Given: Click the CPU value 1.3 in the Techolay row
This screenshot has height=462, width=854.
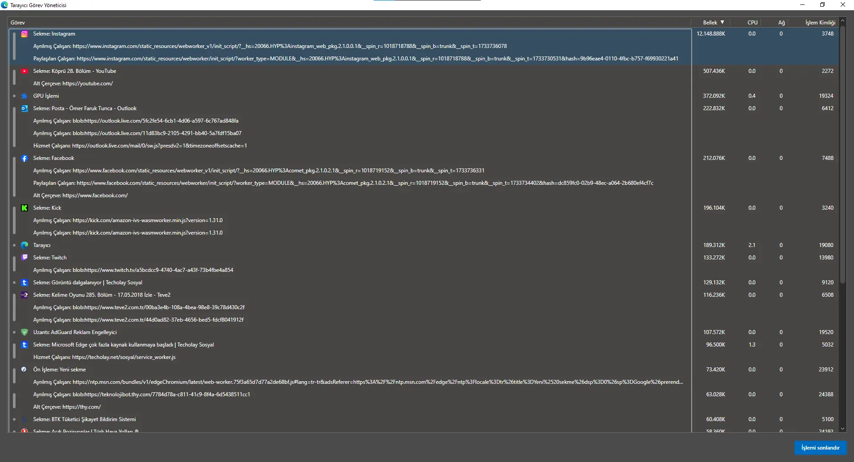Looking at the screenshot, I should pos(752,345).
